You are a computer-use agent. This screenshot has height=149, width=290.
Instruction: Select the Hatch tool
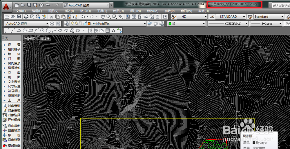(x=90, y=30)
